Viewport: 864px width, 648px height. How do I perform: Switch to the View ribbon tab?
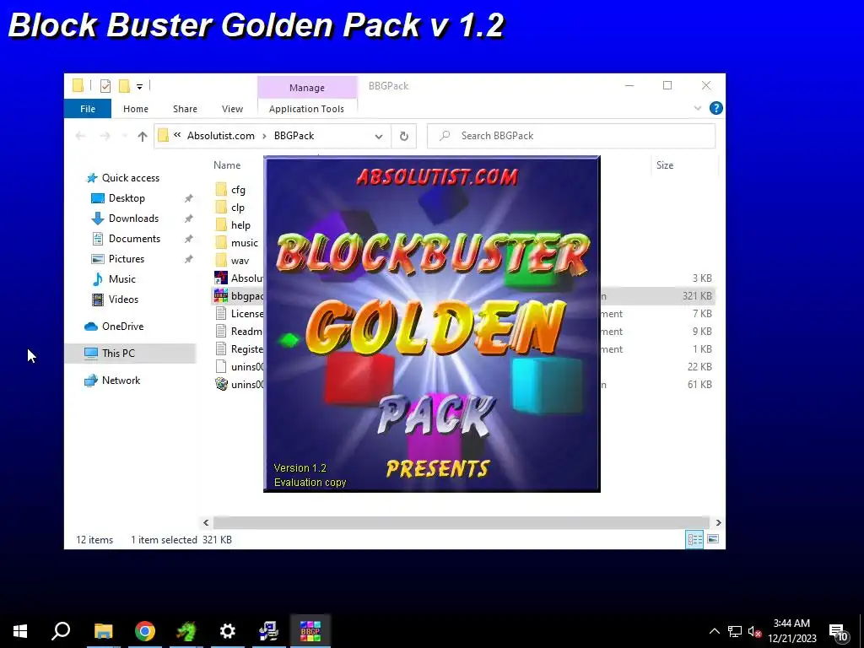(232, 109)
